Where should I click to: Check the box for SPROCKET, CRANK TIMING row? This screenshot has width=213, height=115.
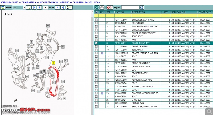[x=96, y=106]
